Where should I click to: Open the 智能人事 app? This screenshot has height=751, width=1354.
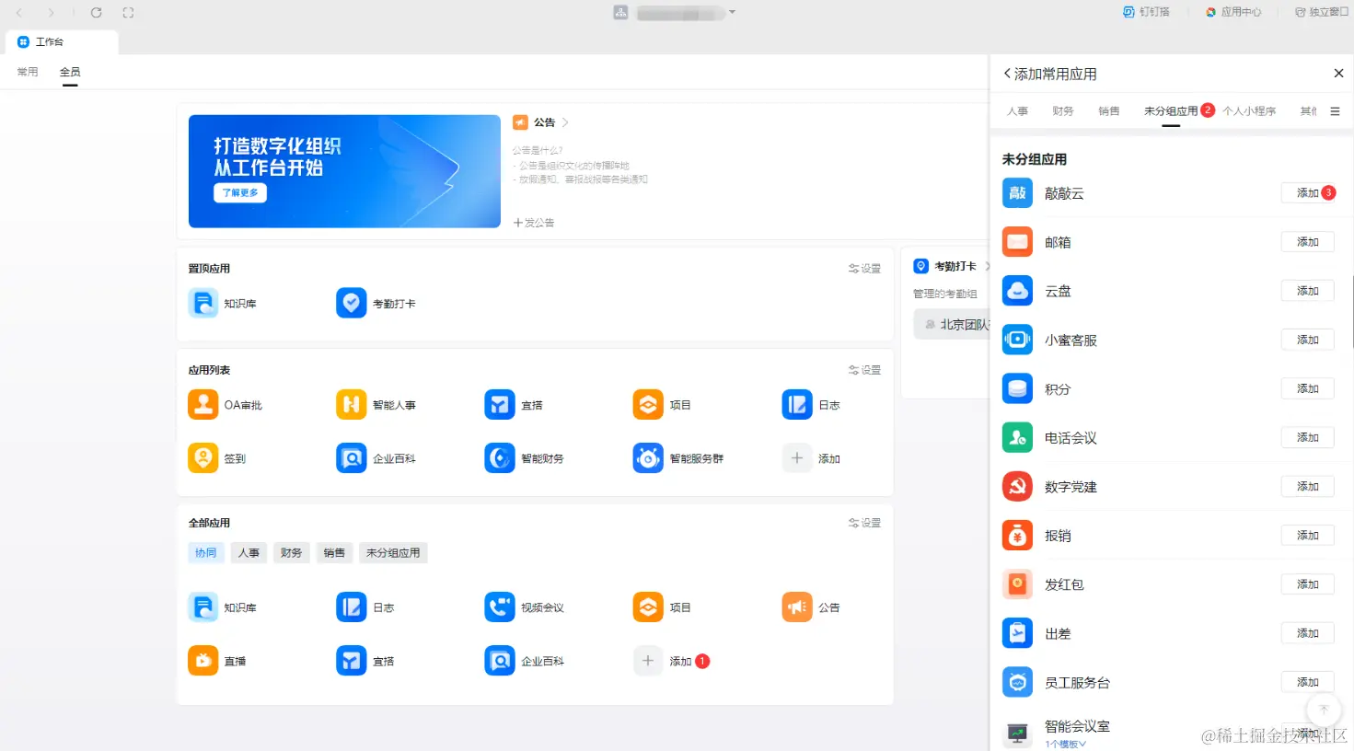[x=376, y=405]
